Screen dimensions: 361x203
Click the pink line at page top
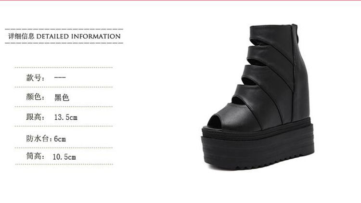pos(180,0)
